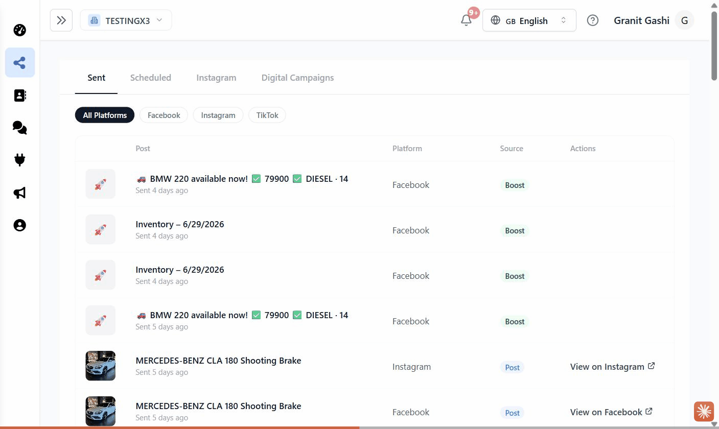The height and width of the screenshot is (429, 719).
Task: Click the user profile sidebar icon
Action: 19,225
